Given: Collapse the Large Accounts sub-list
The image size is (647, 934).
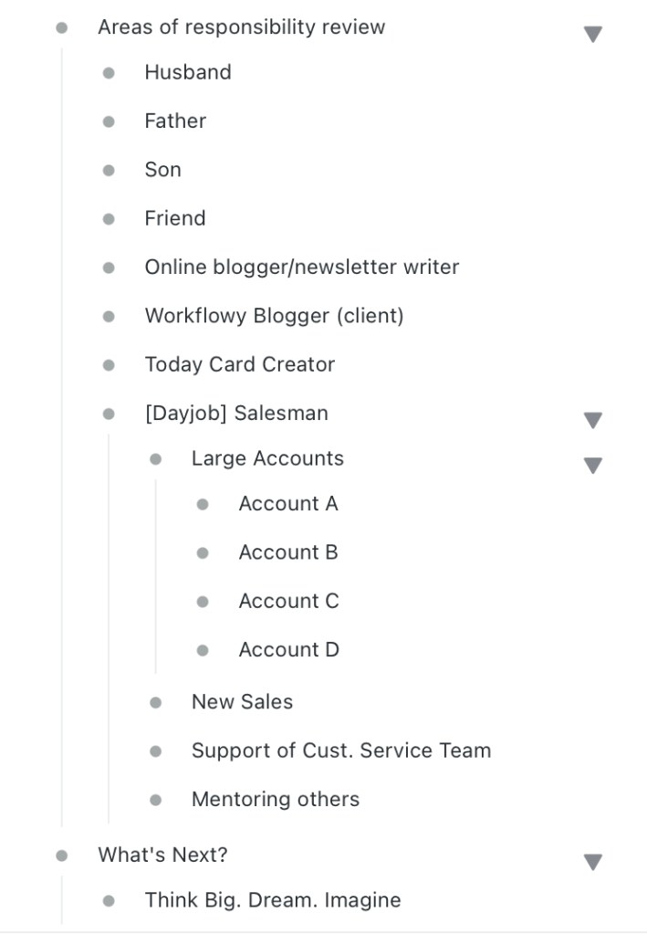Looking at the screenshot, I should (592, 466).
